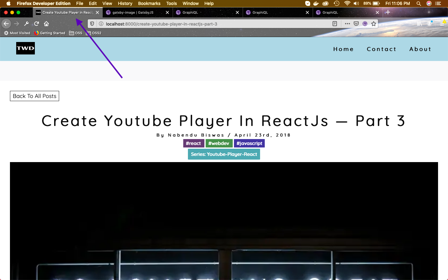Go back with the browser back arrow
448x280 pixels.
coord(6,24)
